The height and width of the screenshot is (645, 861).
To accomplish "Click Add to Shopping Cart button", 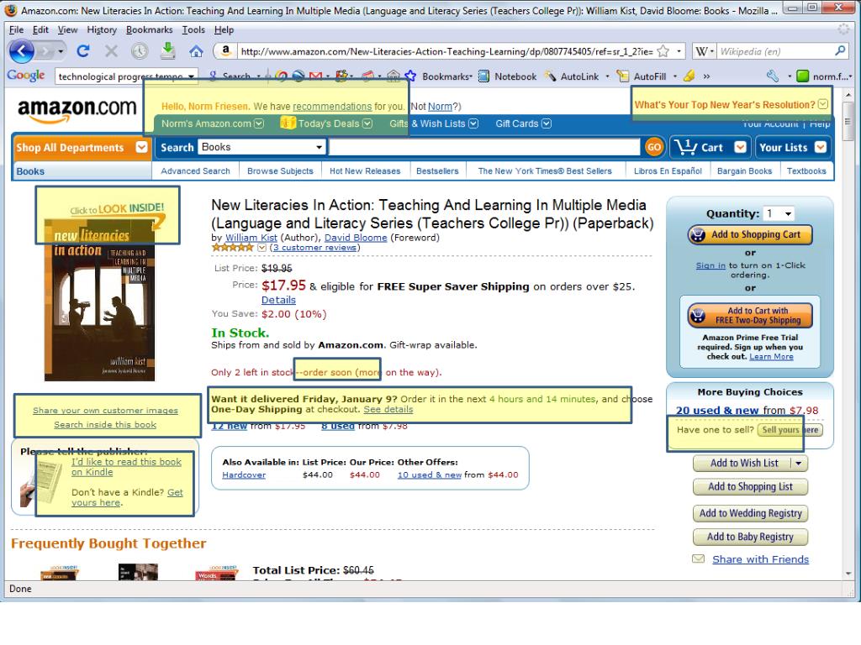I will tap(750, 235).
